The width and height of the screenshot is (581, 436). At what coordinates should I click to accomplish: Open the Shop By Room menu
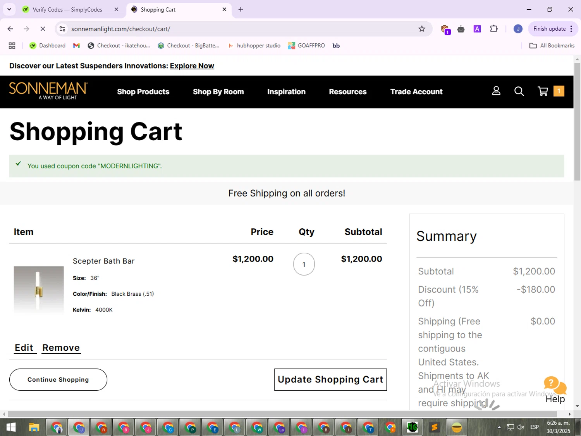[218, 92]
